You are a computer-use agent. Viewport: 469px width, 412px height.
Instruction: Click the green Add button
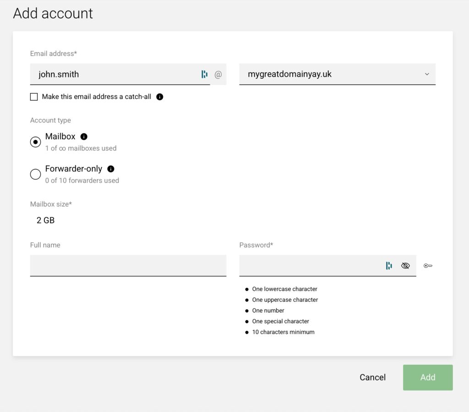[428, 377]
